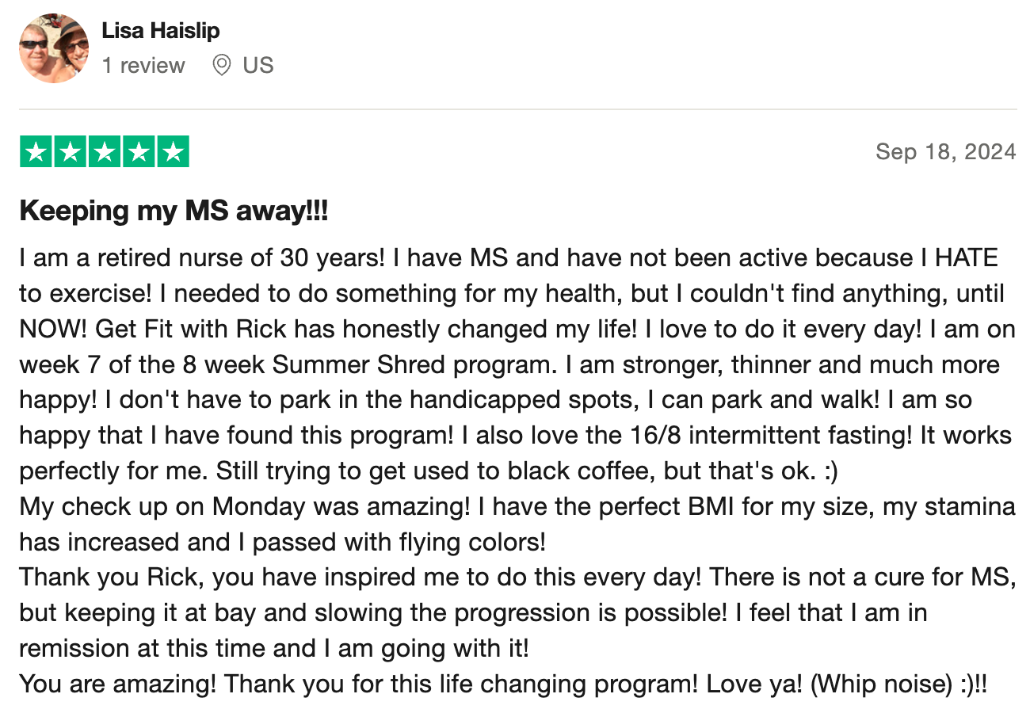This screenshot has width=1030, height=713.
Task: Click the opening sentence "I am a retired nurse"
Action: [202, 258]
